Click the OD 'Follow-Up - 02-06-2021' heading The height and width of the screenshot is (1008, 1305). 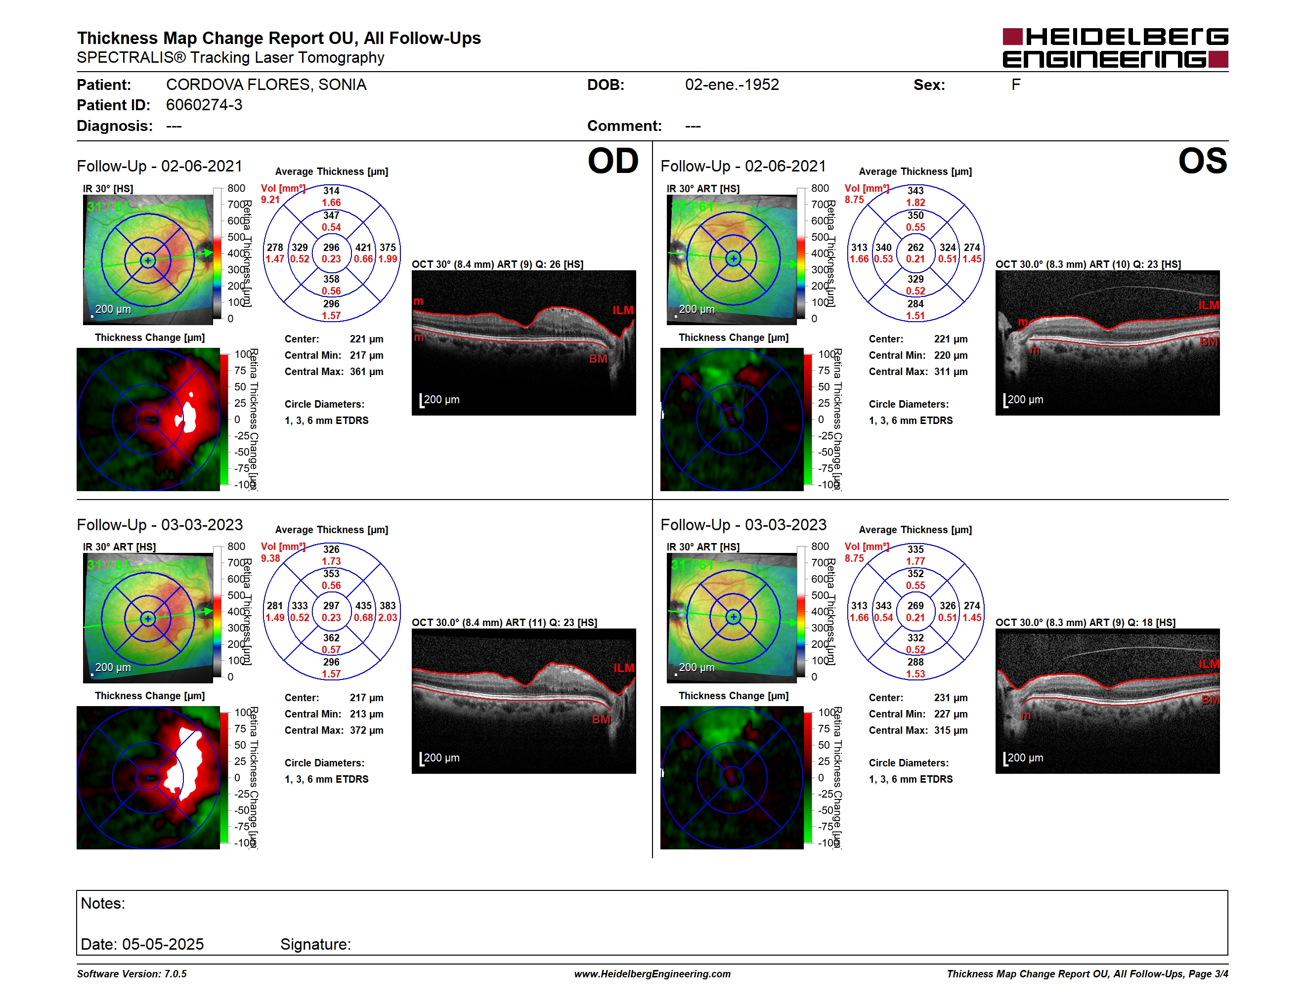[160, 166]
